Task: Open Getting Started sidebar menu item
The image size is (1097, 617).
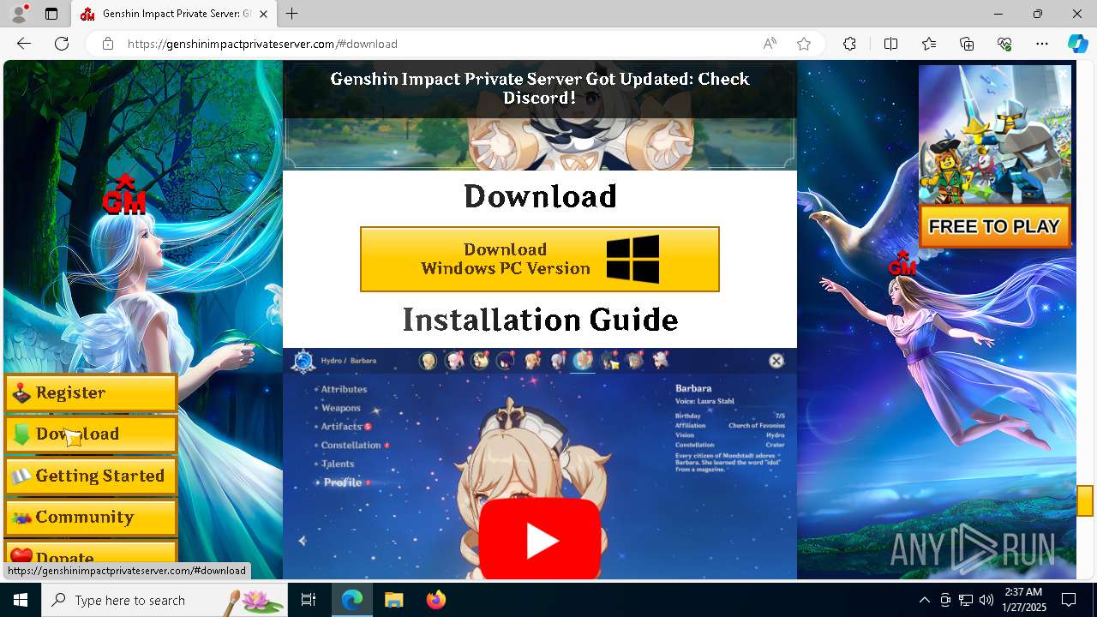Action: tap(91, 476)
